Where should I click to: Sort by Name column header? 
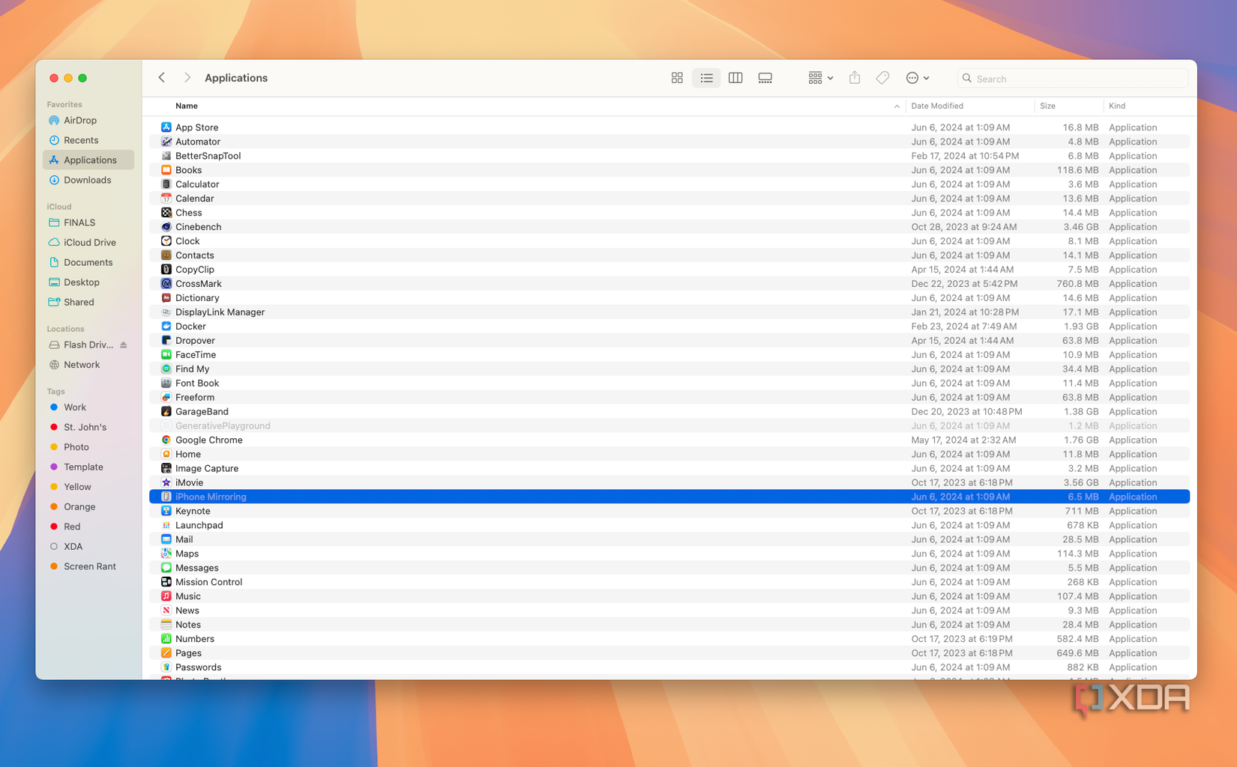pyautogui.click(x=187, y=106)
